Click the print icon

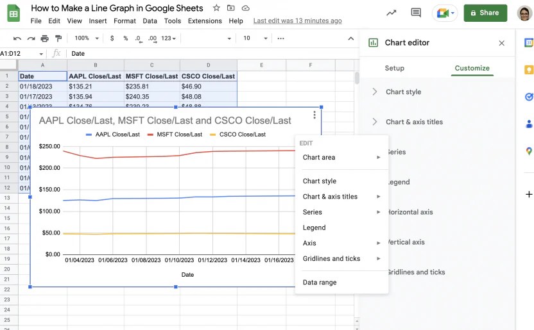tap(45, 38)
